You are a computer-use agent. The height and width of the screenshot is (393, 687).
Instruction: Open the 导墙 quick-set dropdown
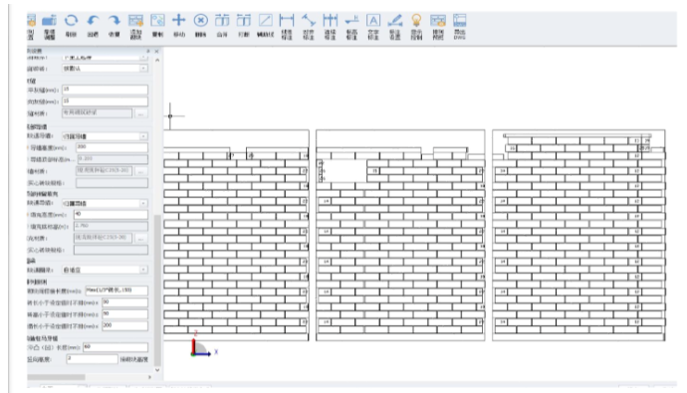pos(143,136)
